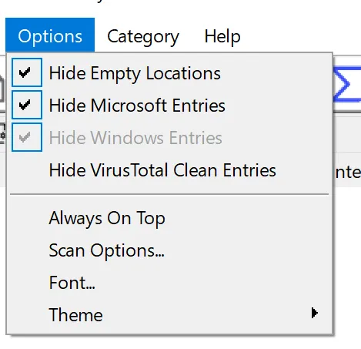Click the partially visible 'nte' tab label
Image resolution: width=361 pixels, height=349 pixels.
(x=348, y=173)
